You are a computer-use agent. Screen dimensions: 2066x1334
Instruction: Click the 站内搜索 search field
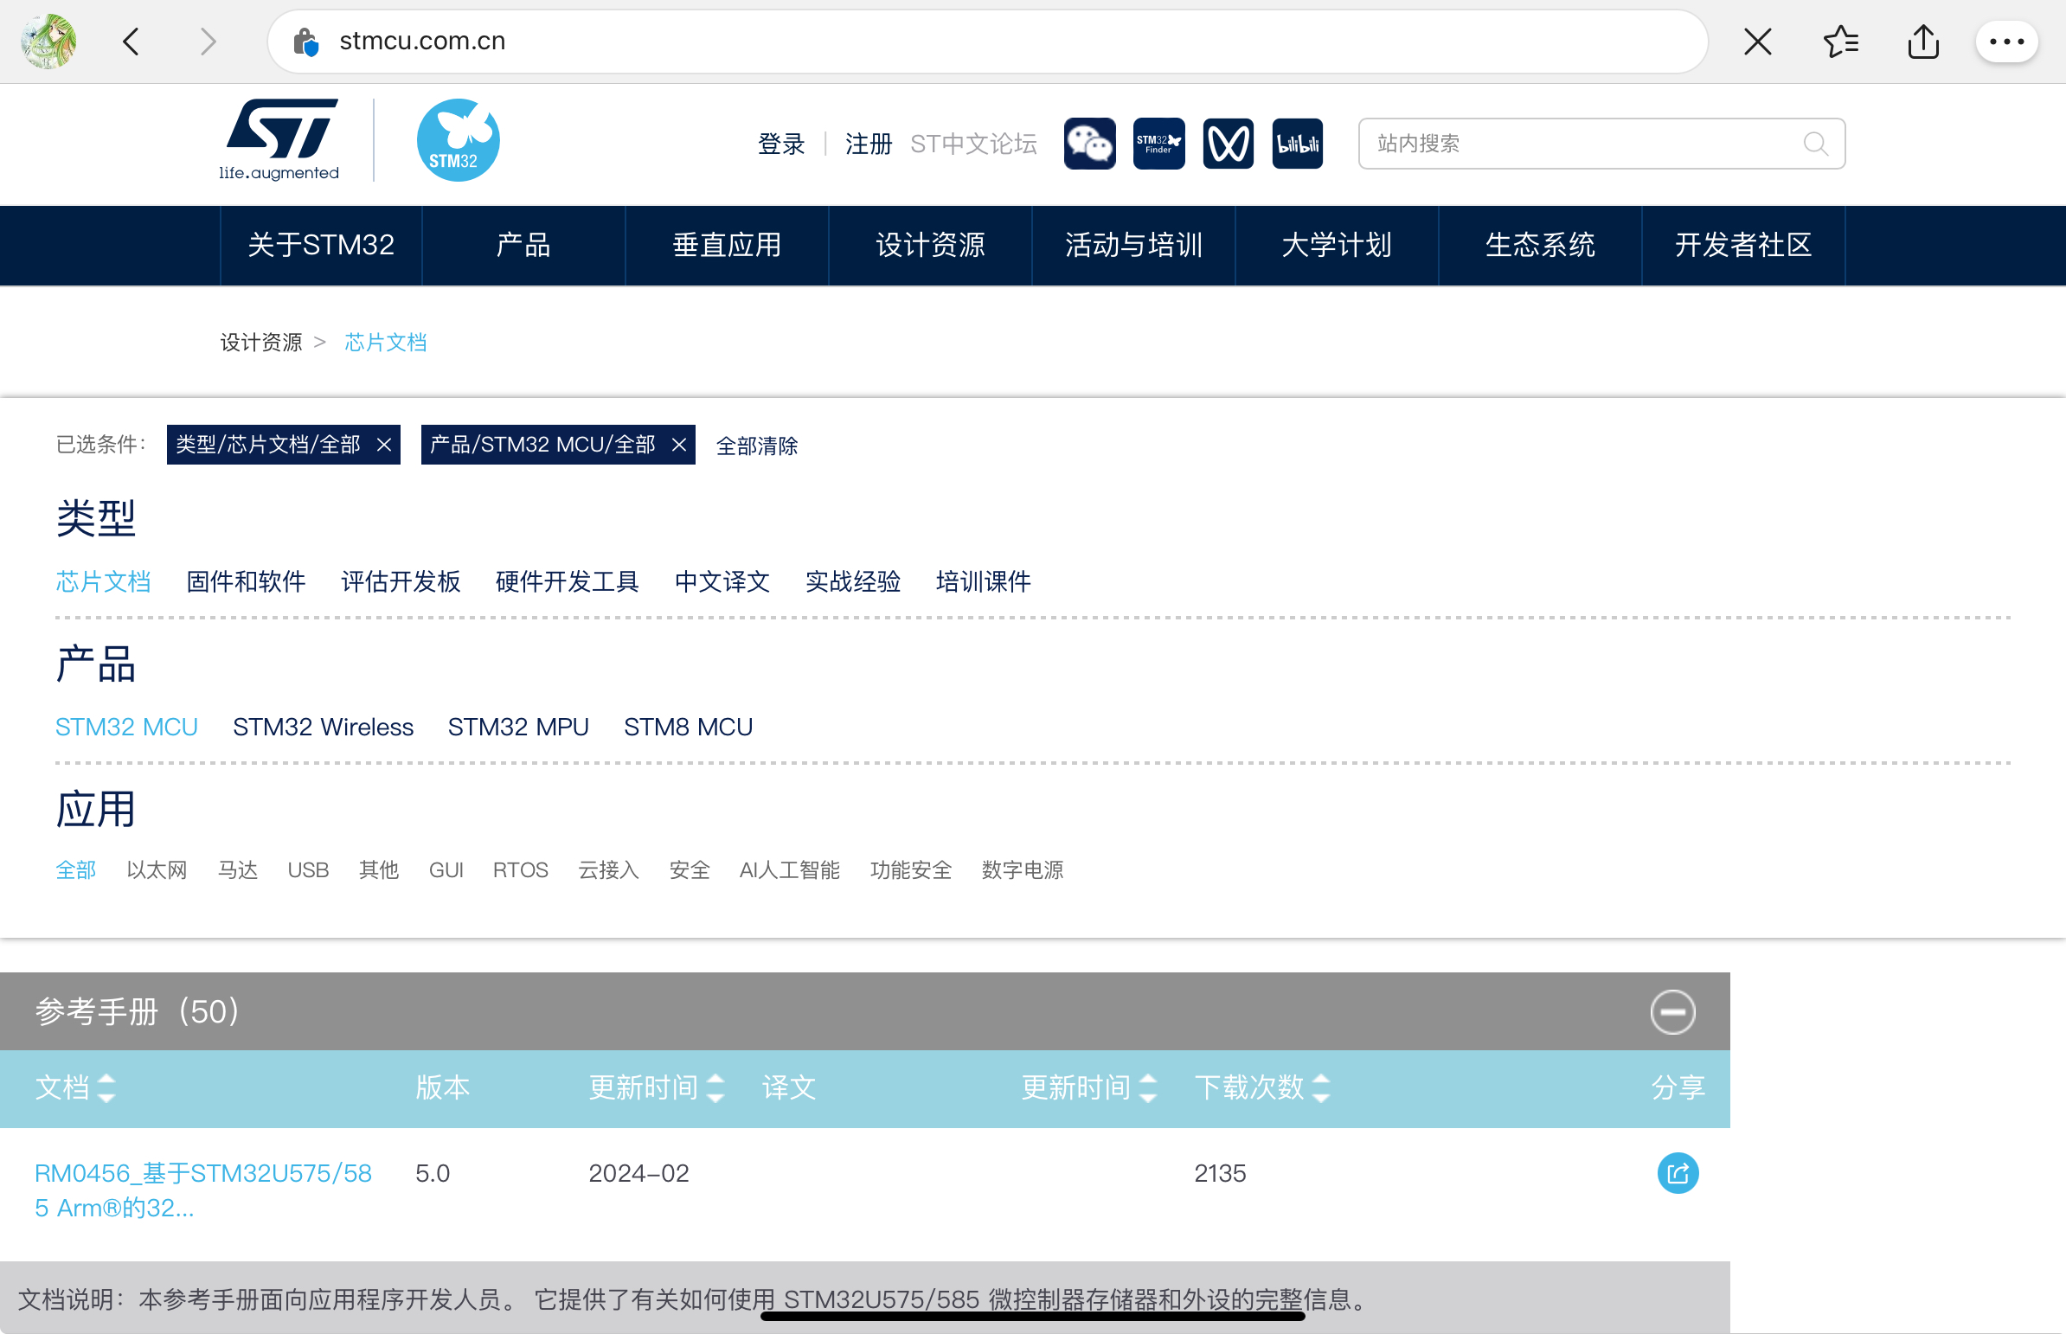click(x=1601, y=144)
